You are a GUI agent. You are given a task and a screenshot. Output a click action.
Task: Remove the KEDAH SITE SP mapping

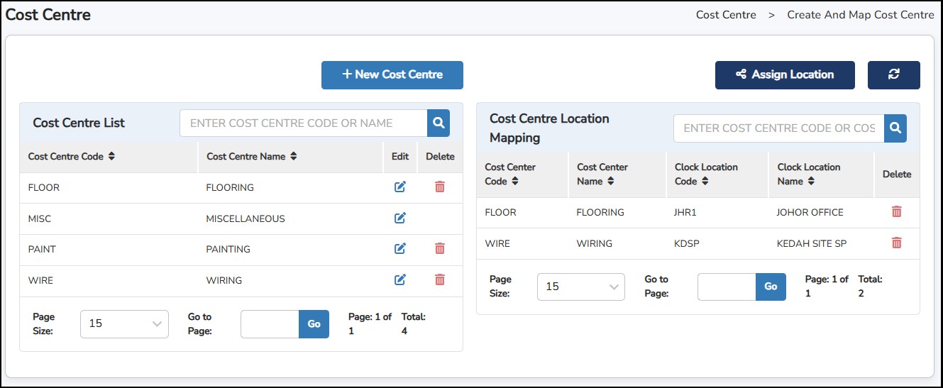897,243
